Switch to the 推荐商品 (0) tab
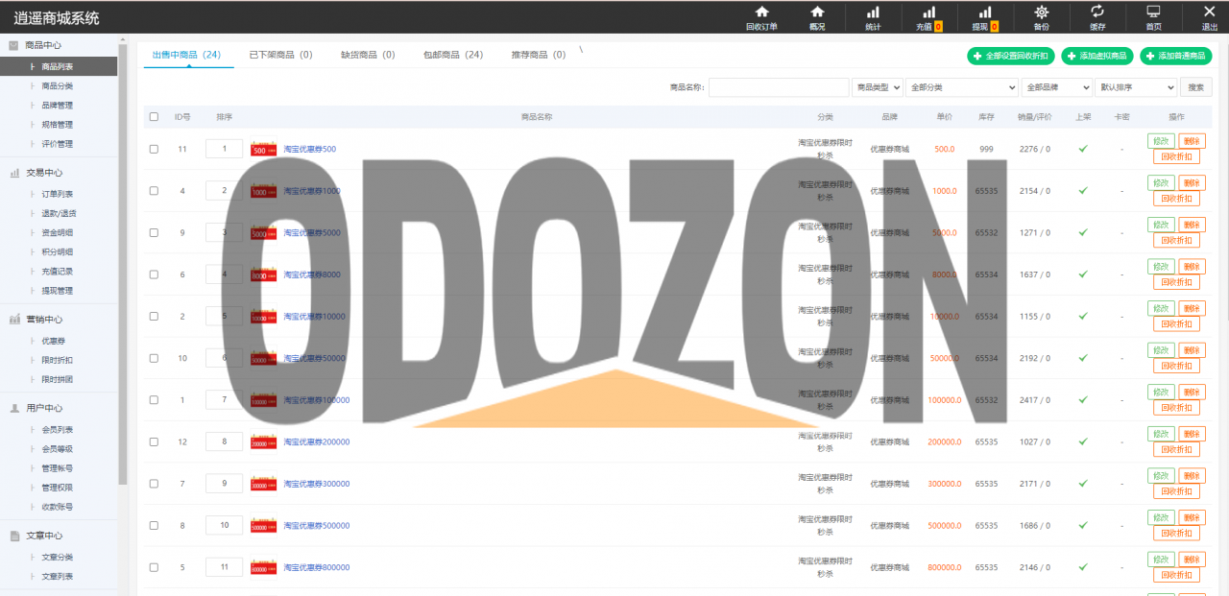Screen dimensions: 1229x596 click(x=539, y=55)
